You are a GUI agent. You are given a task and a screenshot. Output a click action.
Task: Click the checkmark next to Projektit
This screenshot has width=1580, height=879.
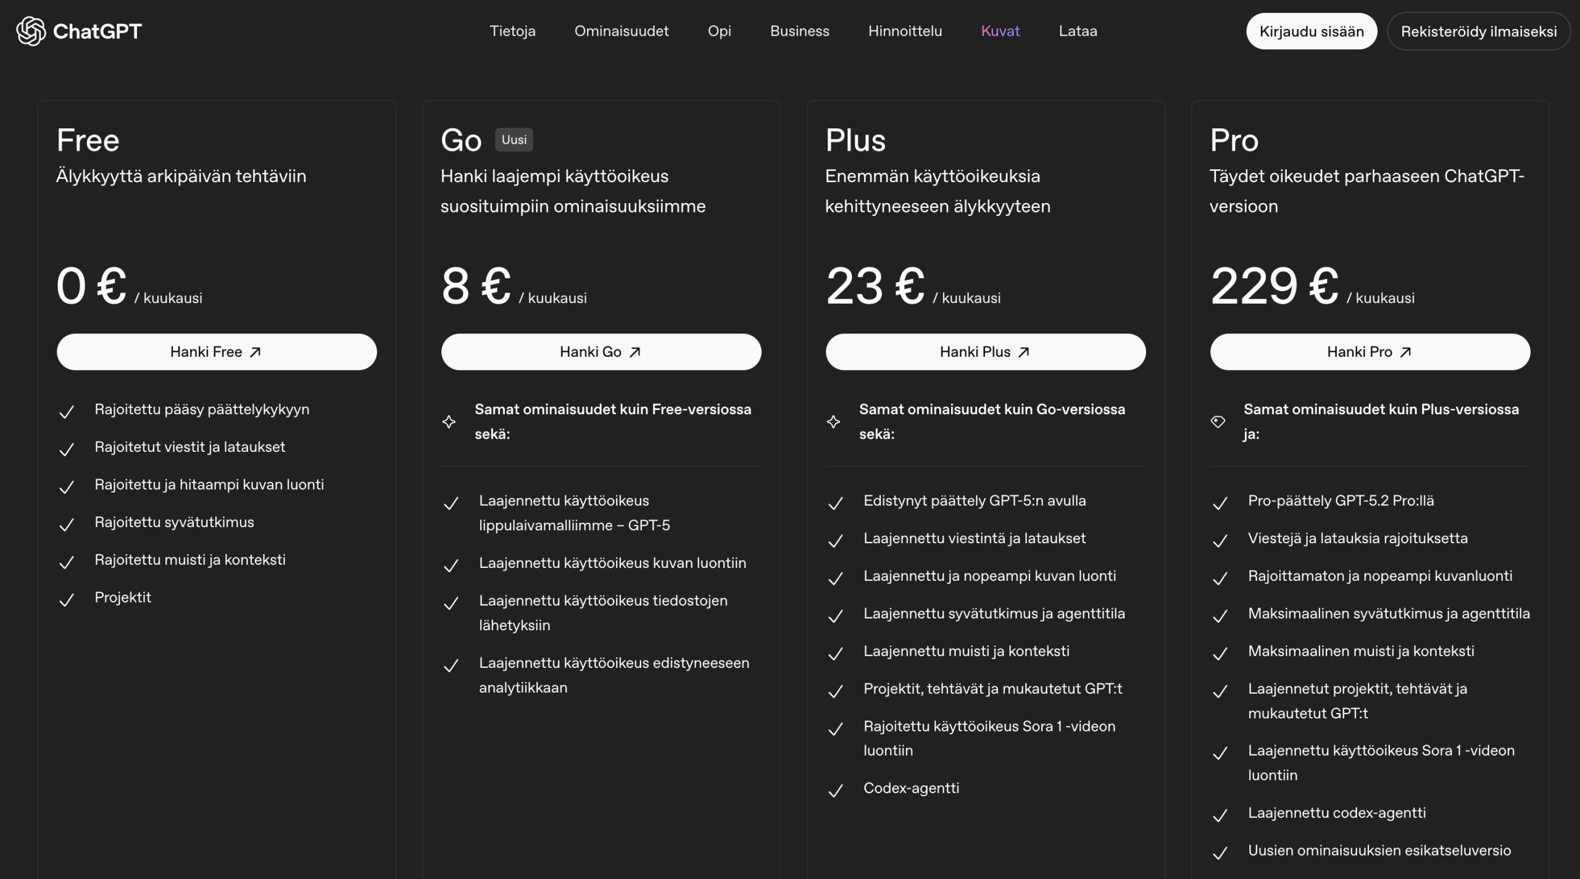67,600
